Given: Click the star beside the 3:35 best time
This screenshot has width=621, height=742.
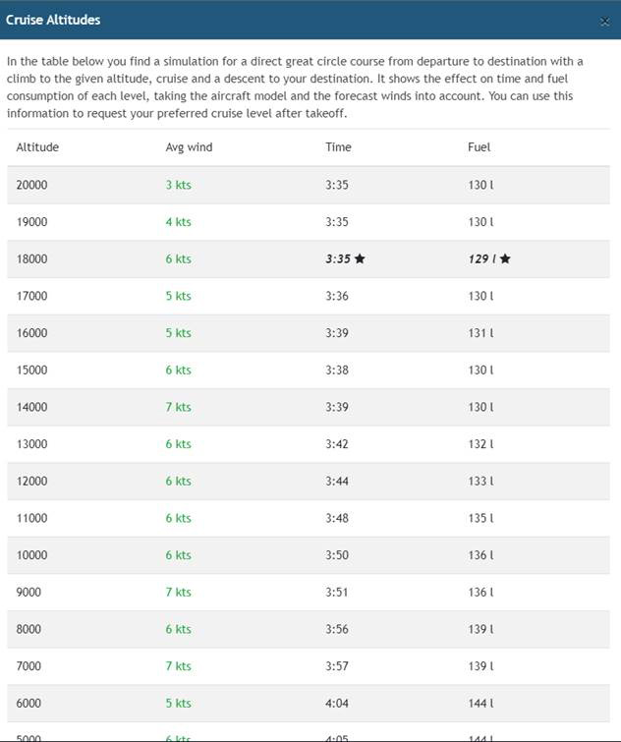Looking at the screenshot, I should click(360, 259).
